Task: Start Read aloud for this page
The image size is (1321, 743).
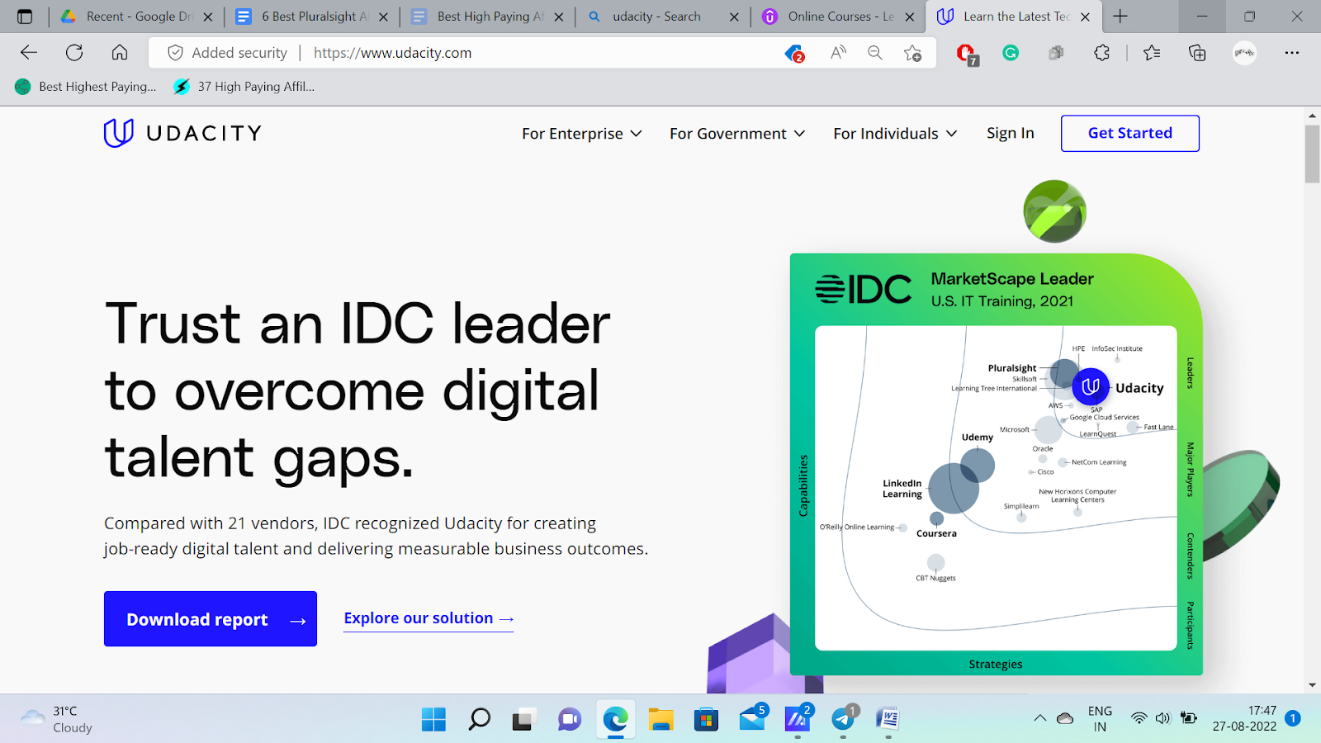Action: coord(838,53)
